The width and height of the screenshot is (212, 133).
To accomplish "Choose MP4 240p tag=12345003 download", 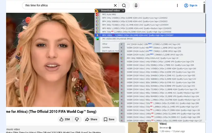I will click(x=150, y=21).
